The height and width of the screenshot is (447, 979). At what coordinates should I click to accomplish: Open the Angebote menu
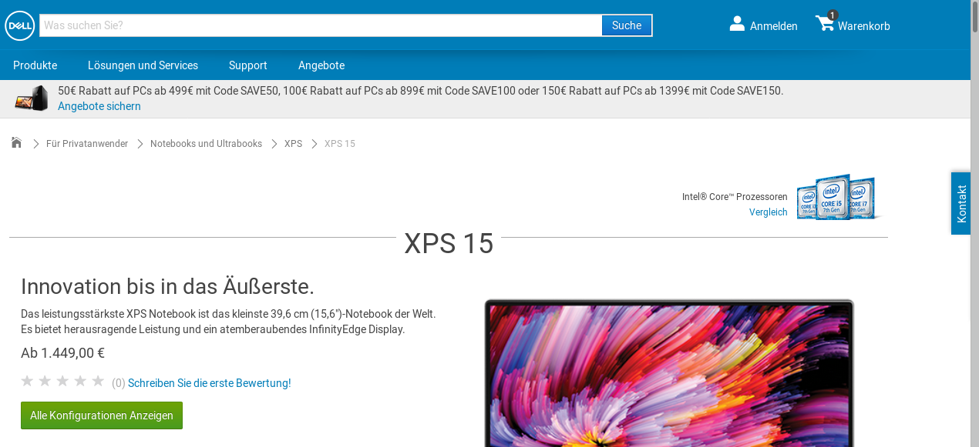[x=321, y=65]
